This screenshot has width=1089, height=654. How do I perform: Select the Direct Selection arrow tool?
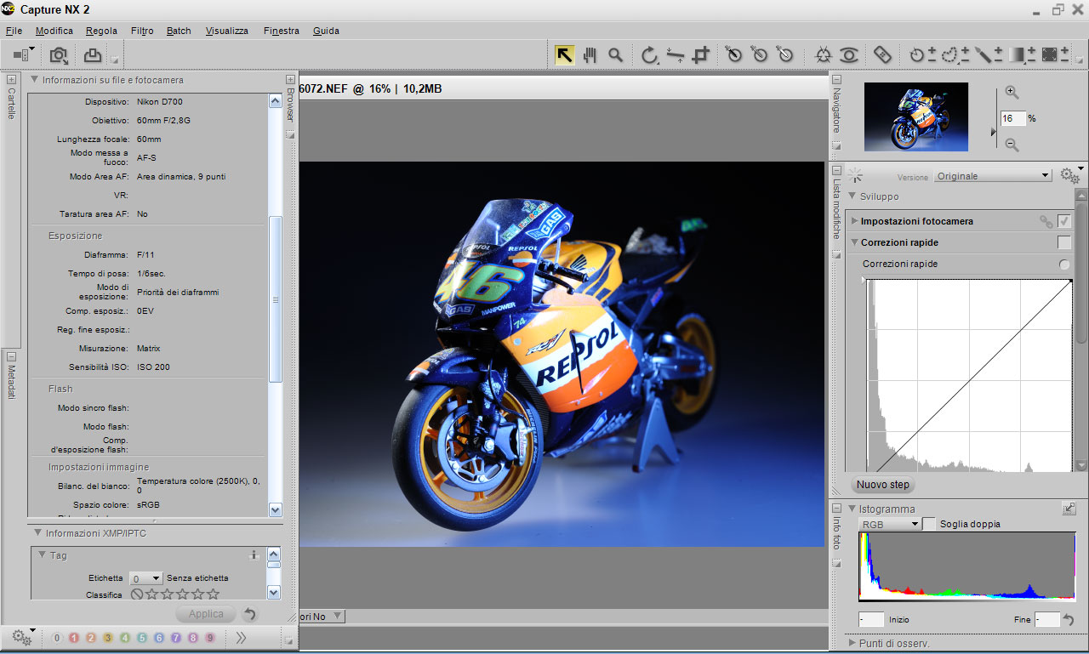click(x=564, y=55)
